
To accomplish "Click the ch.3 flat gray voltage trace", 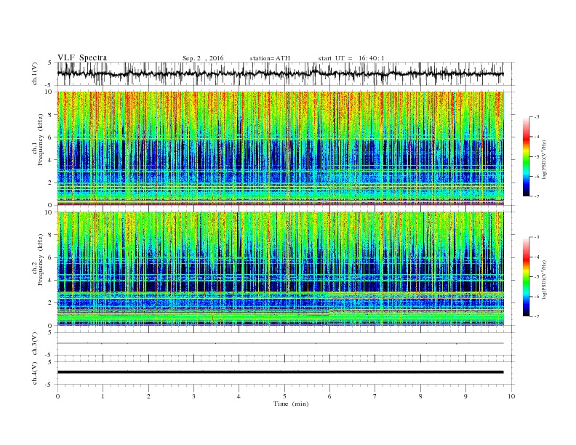I will 280,343.
